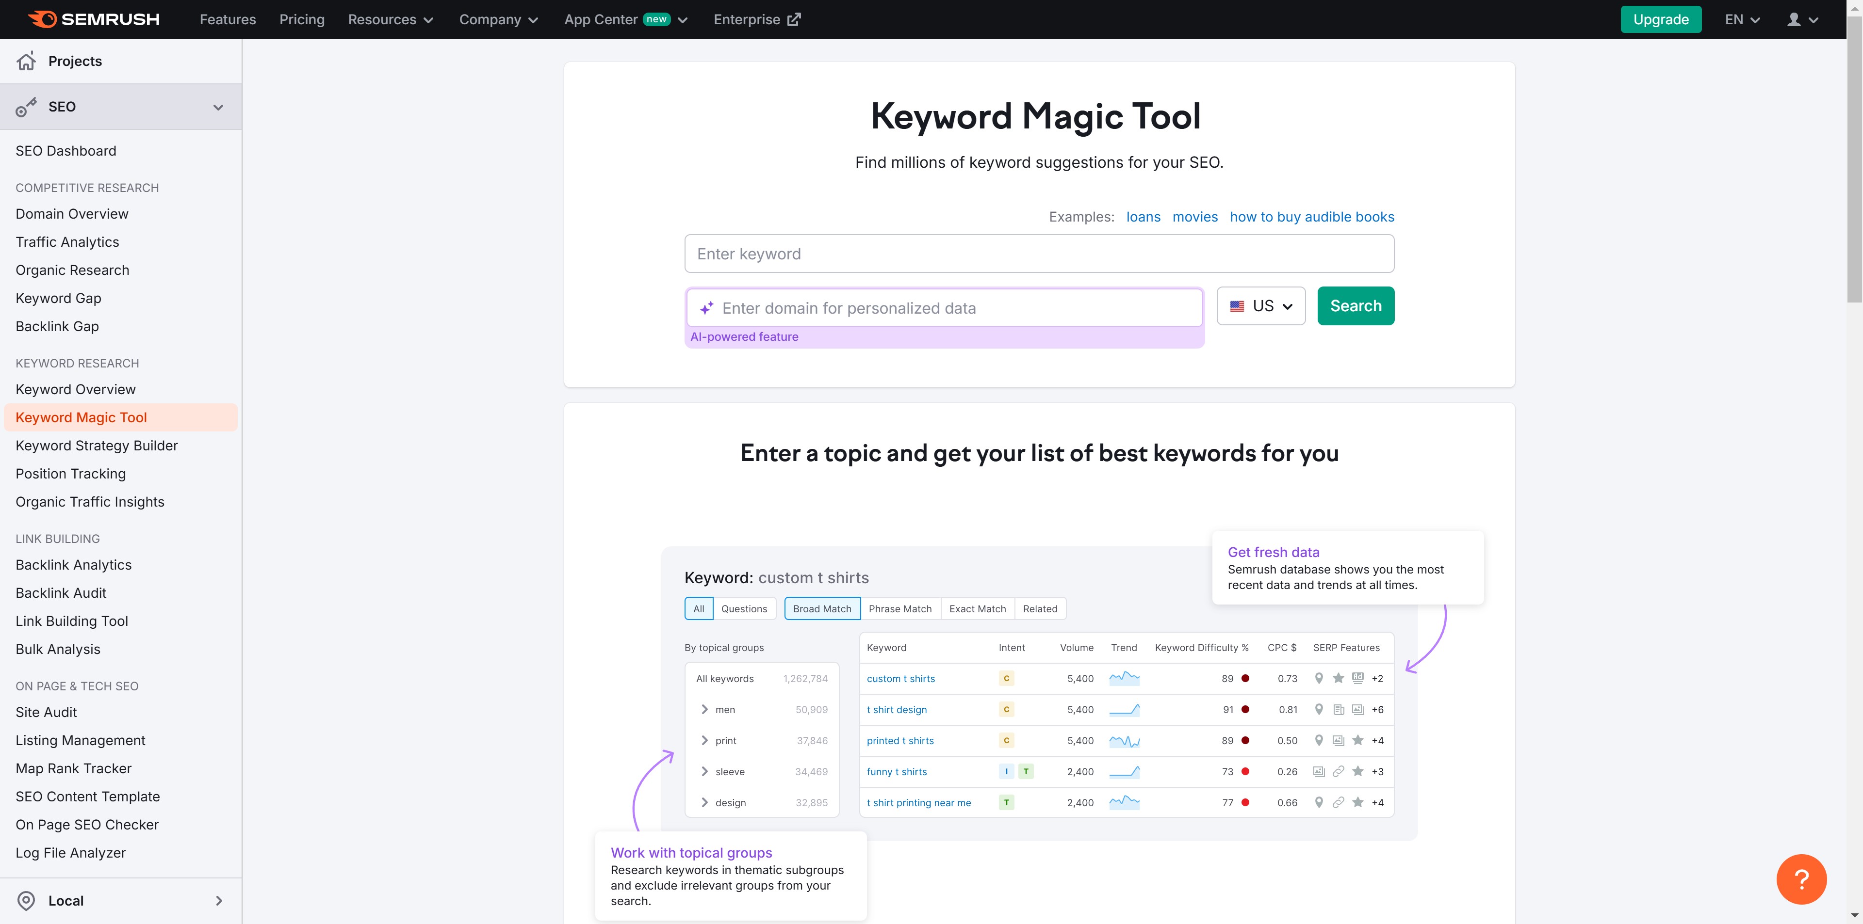Click the Enterprise external link icon
Image resolution: width=1863 pixels, height=924 pixels.
pos(794,19)
